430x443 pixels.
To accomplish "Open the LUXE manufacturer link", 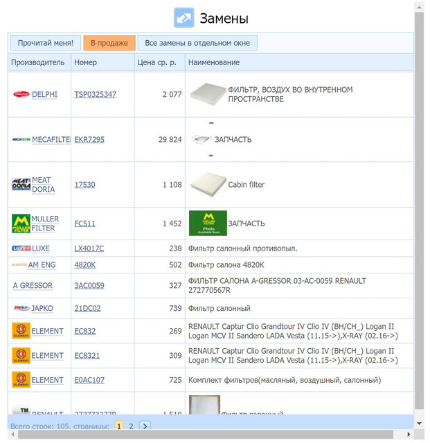I will 41,248.
